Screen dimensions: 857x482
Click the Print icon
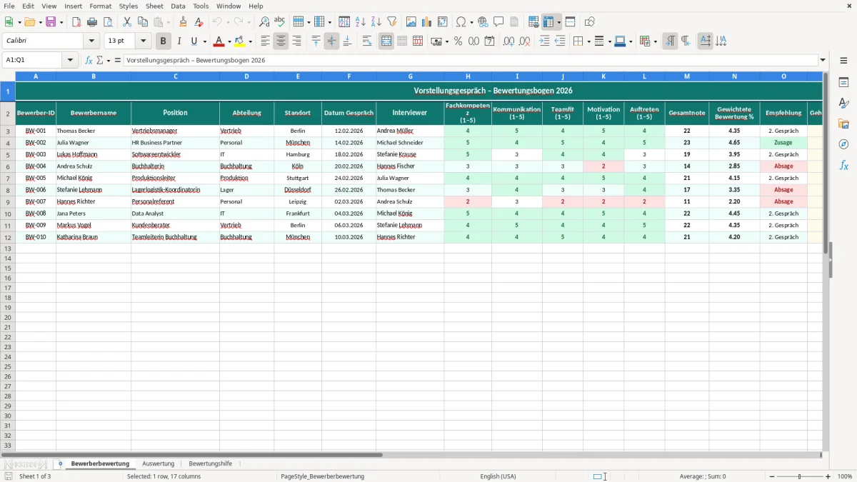pyautogui.click(x=92, y=22)
